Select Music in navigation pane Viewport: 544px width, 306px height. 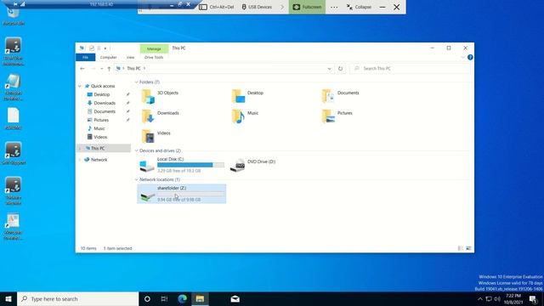(99, 128)
